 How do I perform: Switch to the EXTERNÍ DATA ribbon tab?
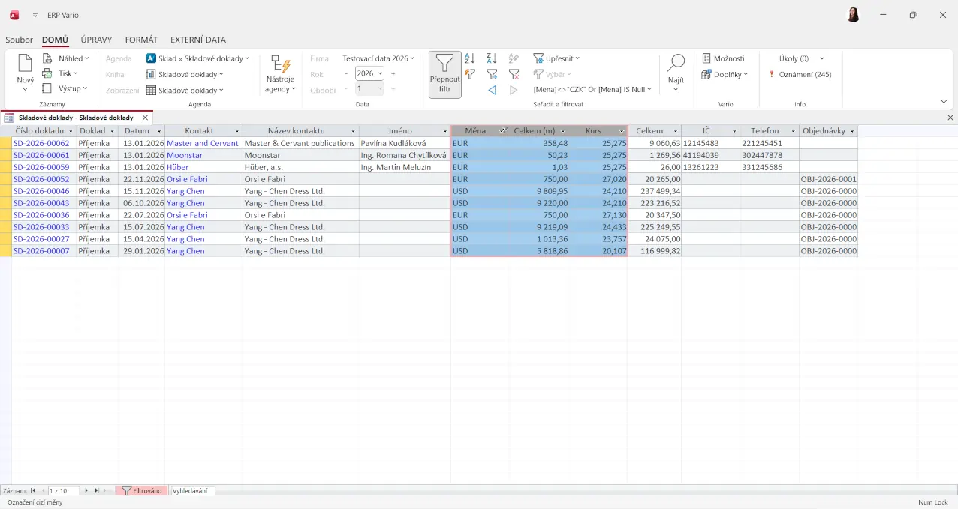click(x=197, y=40)
